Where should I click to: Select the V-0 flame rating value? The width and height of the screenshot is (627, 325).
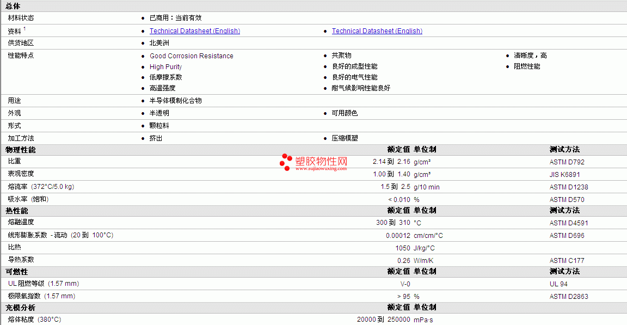pos(405,284)
